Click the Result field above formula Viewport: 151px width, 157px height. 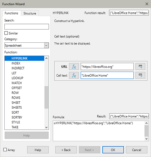129,116
